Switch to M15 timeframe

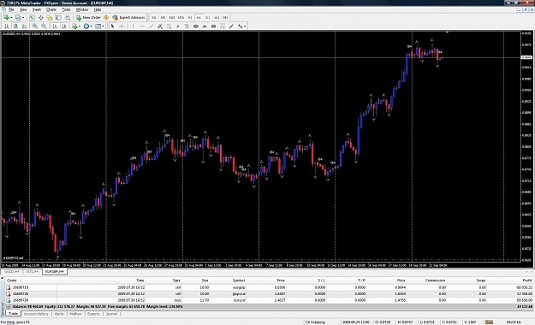[x=172, y=17]
